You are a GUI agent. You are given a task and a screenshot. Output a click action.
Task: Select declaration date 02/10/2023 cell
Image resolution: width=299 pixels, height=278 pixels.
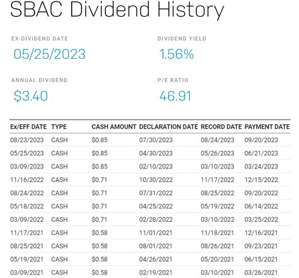pyautogui.click(x=156, y=166)
